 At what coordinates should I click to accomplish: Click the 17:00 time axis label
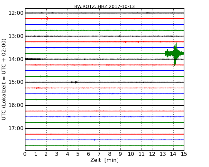click(x=16, y=128)
